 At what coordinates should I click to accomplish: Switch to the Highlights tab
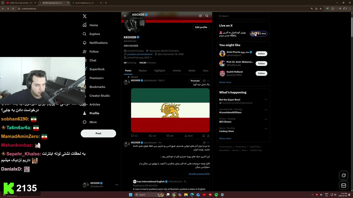point(160,71)
